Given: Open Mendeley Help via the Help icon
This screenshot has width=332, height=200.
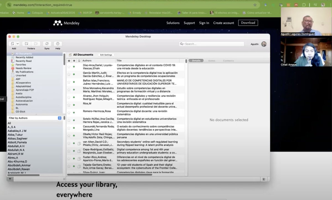Looking at the screenshot, I should [x=57, y=44].
